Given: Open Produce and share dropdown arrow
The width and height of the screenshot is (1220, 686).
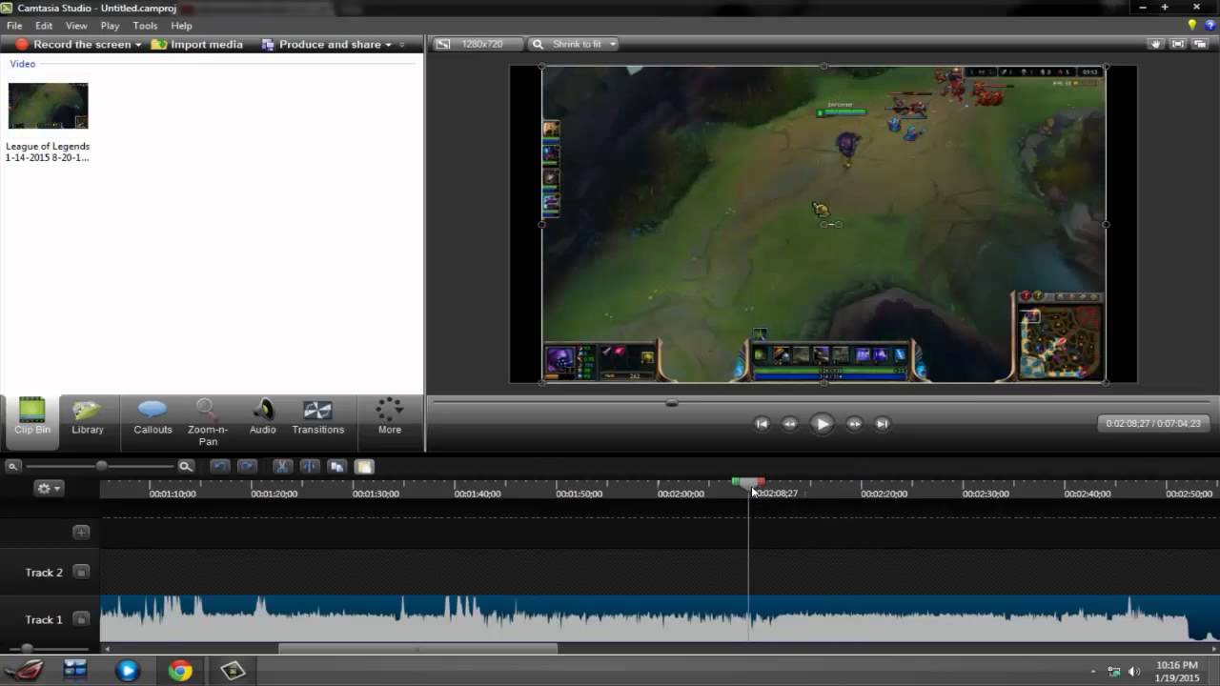Looking at the screenshot, I should coord(388,45).
